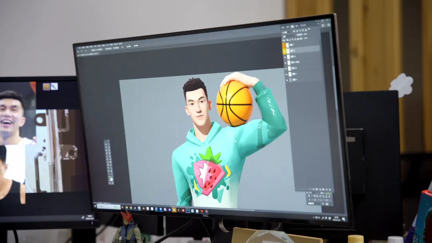The image size is (432, 243).
Task: Open the layer kind filter dropdown
Action: (286, 32)
